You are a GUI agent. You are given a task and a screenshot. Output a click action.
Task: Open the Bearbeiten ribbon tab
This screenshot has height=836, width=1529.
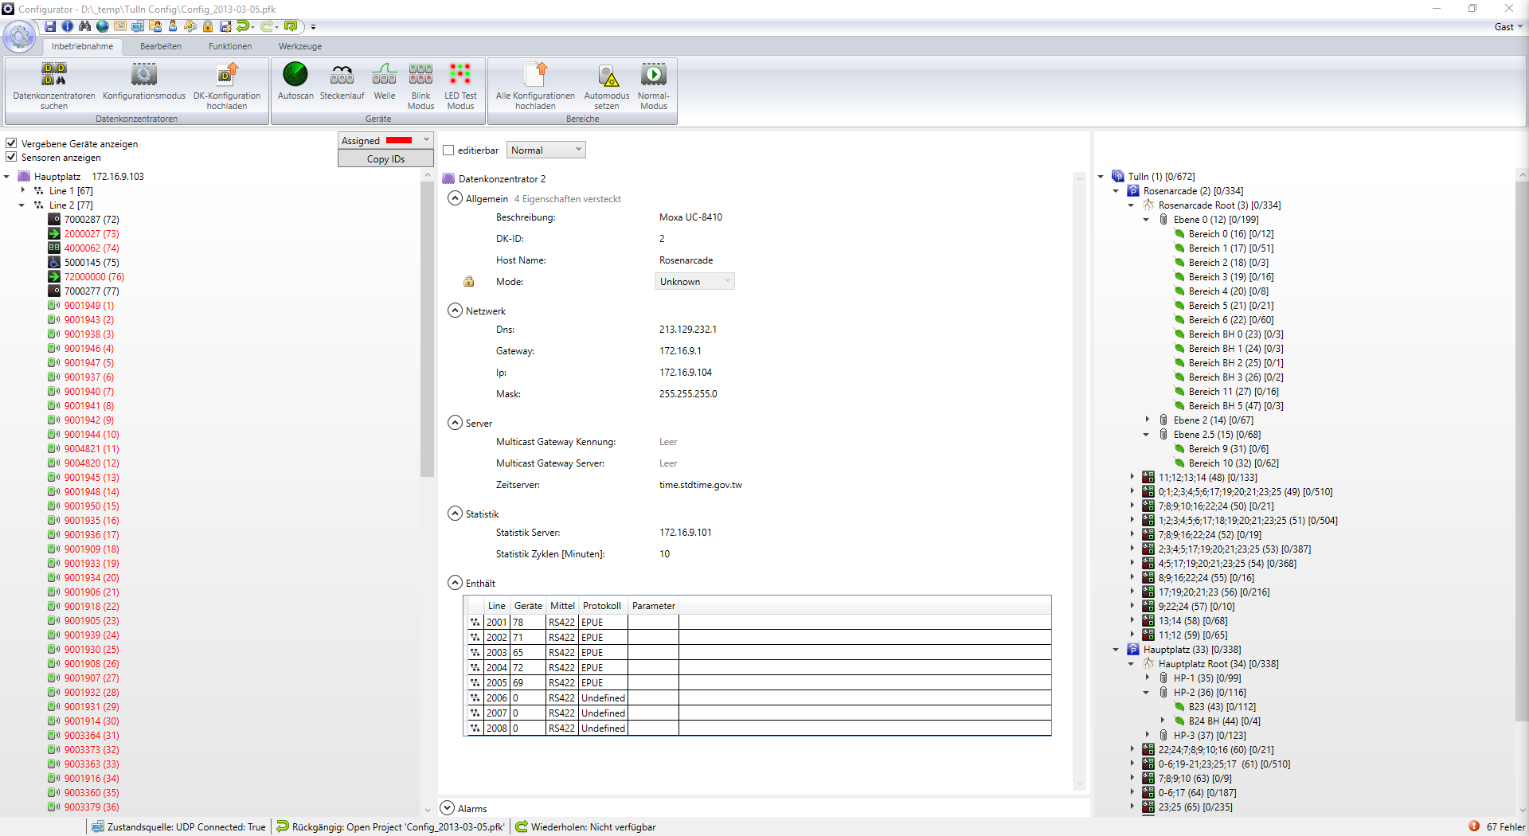pyautogui.click(x=161, y=46)
